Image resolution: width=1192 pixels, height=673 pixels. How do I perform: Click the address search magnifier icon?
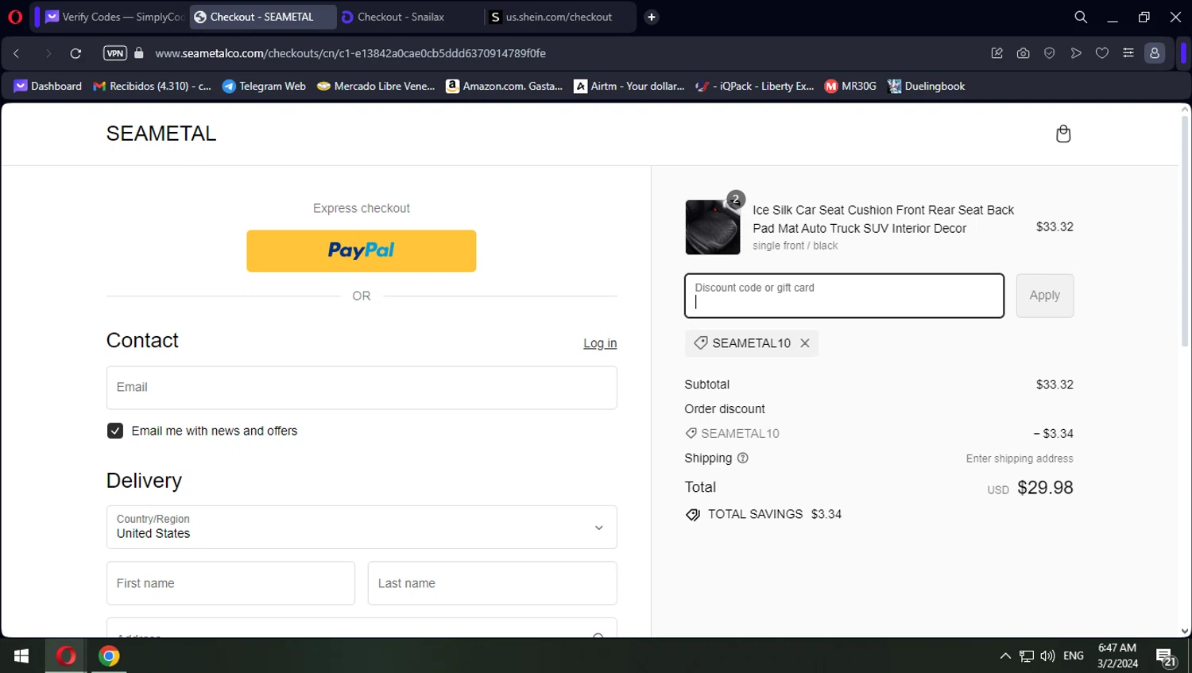598,635
